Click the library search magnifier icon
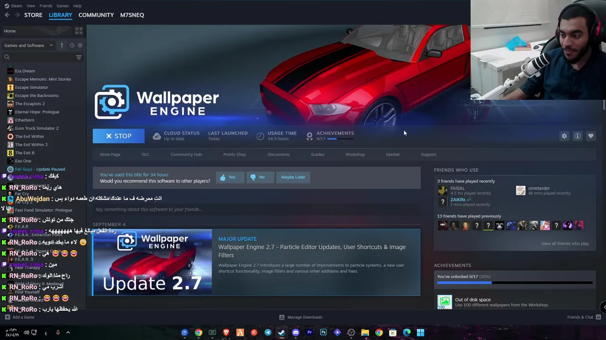 pos(7,57)
